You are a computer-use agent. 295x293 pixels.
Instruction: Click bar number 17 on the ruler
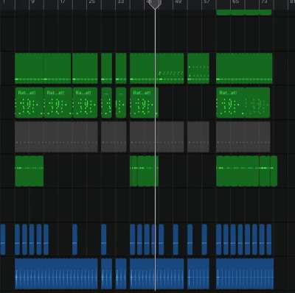click(63, 2)
